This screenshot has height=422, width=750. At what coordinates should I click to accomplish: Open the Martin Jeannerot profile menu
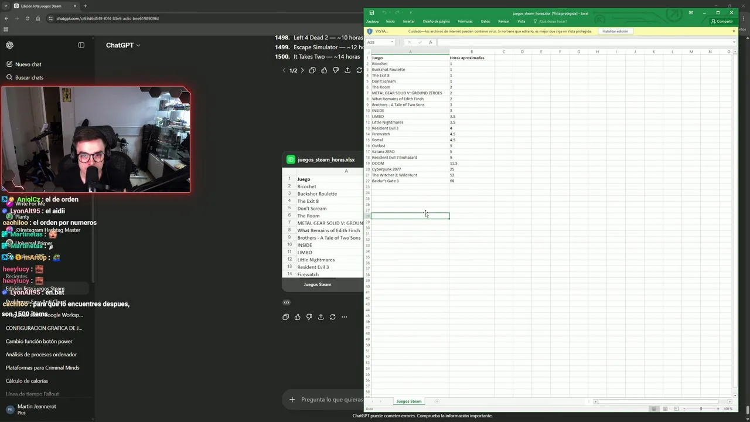pos(36,409)
